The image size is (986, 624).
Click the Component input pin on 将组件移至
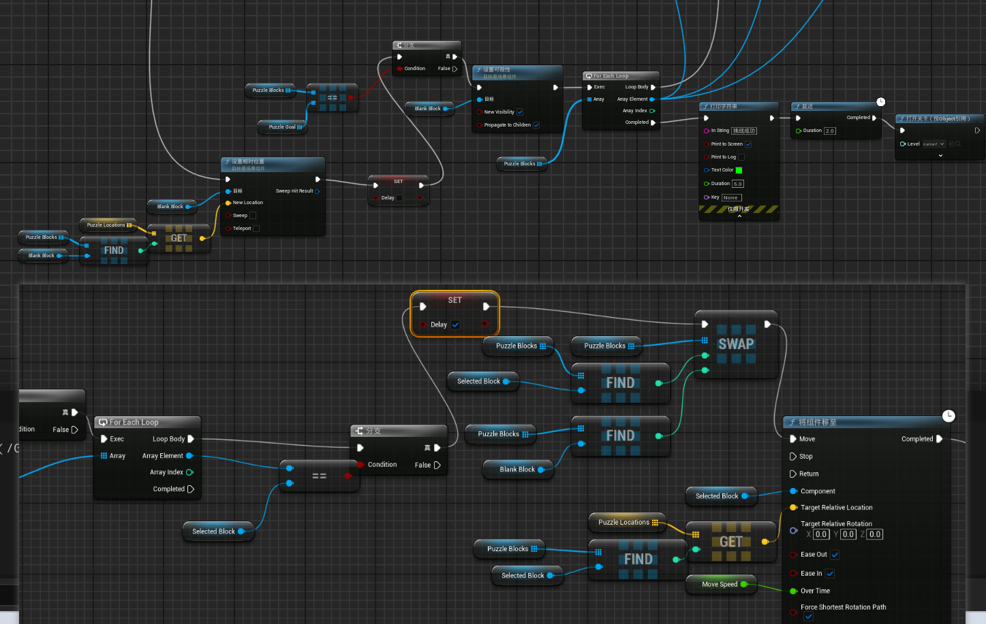793,491
